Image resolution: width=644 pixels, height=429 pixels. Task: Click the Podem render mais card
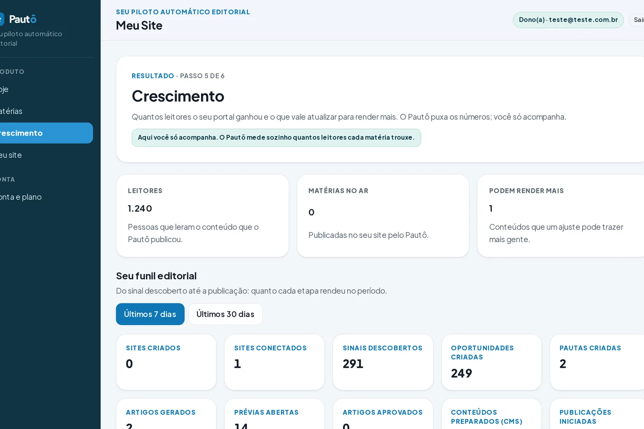(561, 216)
